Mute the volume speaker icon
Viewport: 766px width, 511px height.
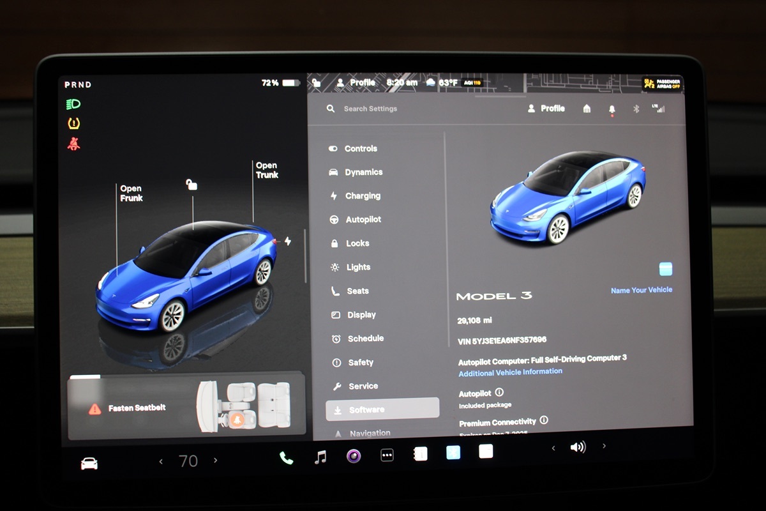tap(578, 447)
